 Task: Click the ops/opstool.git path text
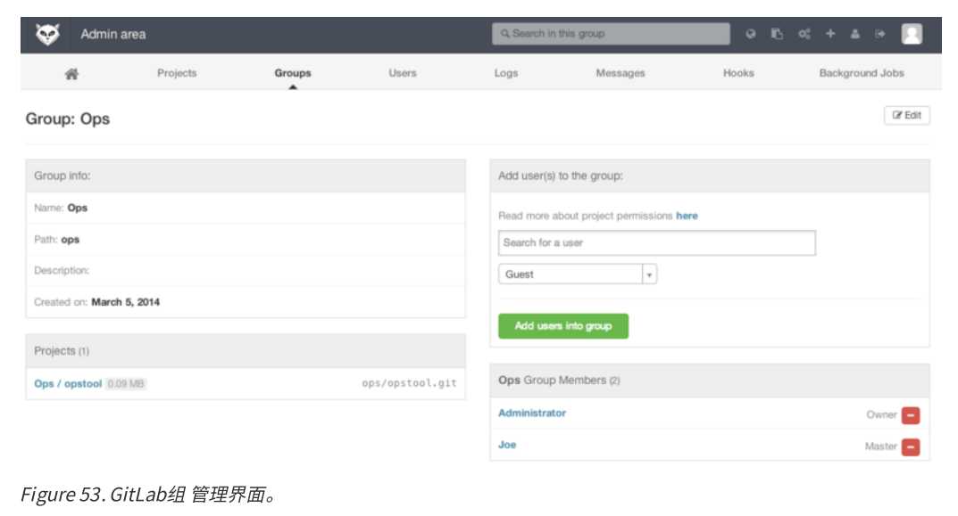point(409,383)
